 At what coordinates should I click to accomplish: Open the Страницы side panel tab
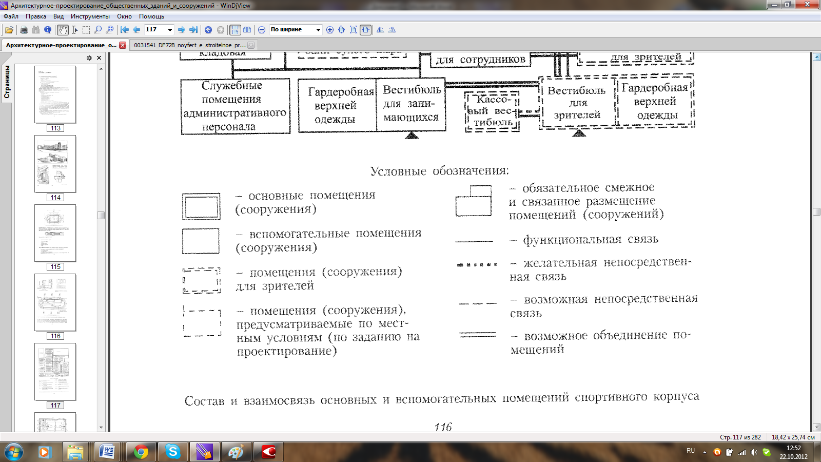(x=7, y=82)
